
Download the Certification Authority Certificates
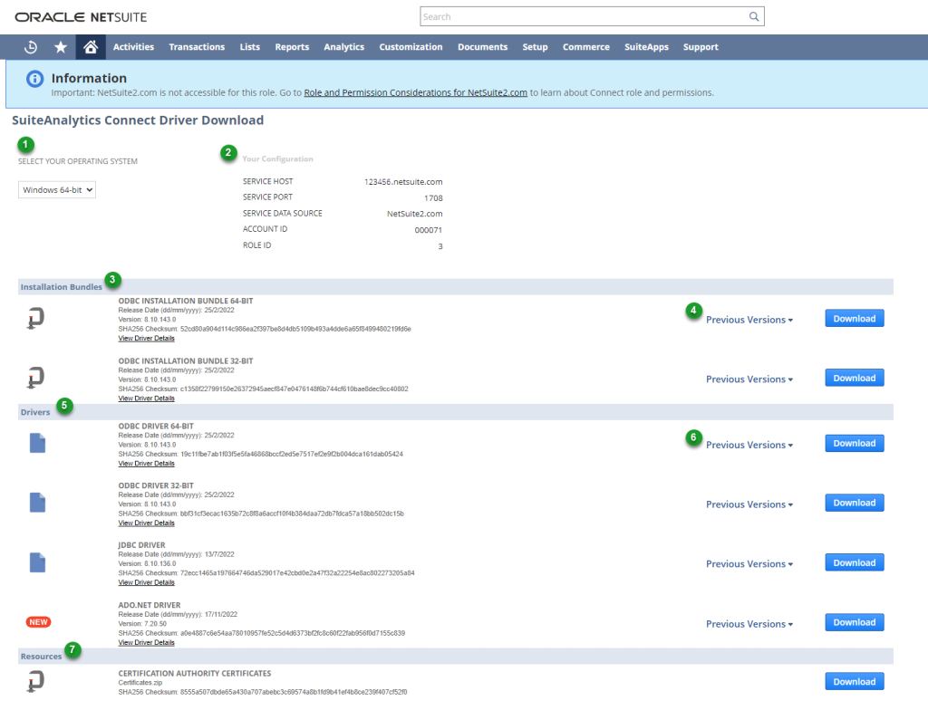[x=854, y=682]
